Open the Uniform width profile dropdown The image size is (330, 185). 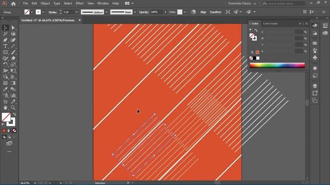(106, 12)
